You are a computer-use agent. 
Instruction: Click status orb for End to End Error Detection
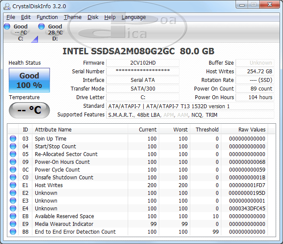pos(13,232)
